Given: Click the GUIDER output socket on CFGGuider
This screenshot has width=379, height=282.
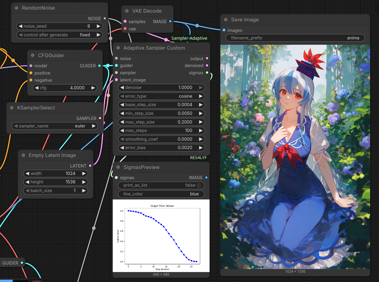Looking at the screenshot, I should 99,66.
